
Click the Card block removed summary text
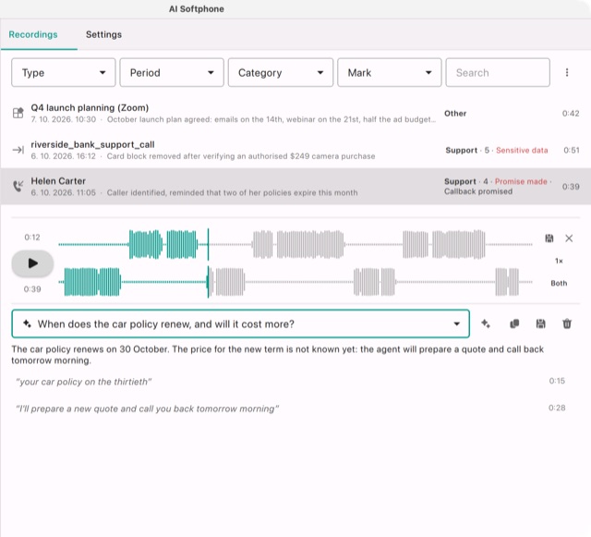241,156
